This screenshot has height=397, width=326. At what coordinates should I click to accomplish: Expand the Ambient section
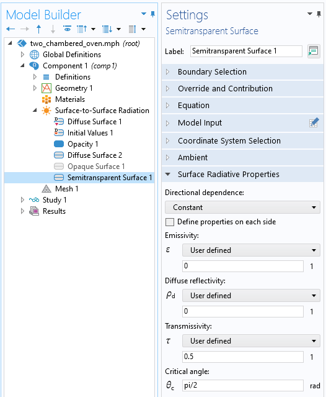tap(242, 157)
